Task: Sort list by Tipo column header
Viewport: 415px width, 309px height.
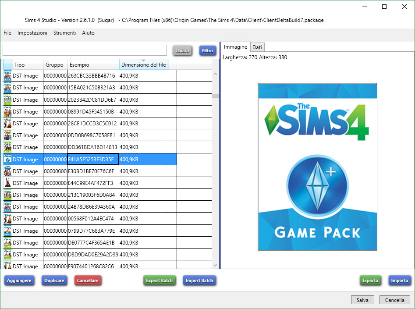Action: (x=28, y=65)
